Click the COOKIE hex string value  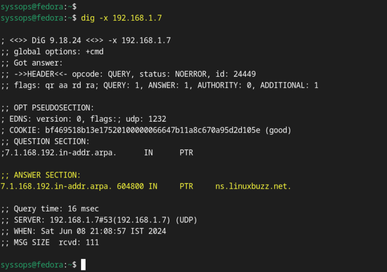153,130
